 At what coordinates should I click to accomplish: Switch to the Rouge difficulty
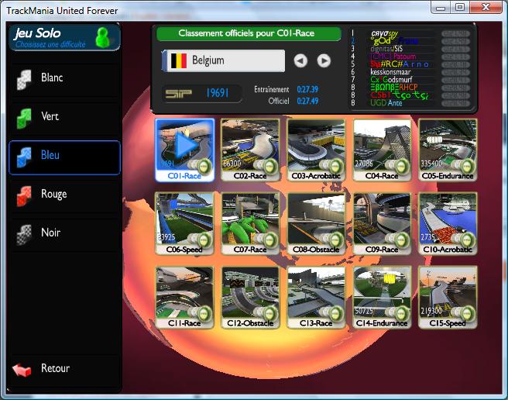tap(64, 195)
